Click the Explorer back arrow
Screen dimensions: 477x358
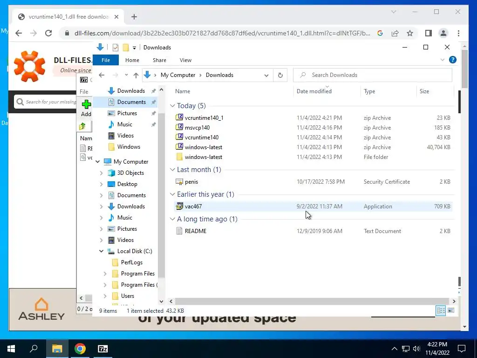pos(102,75)
